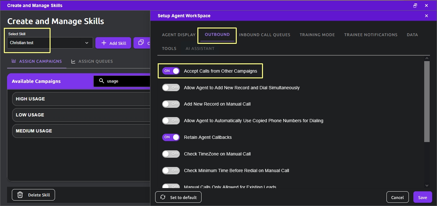Close the Create and Manage Skills window
This screenshot has width=437, height=206.
coord(426,5)
